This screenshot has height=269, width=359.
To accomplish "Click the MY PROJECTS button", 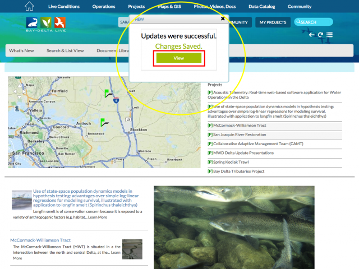I will 273,22.
